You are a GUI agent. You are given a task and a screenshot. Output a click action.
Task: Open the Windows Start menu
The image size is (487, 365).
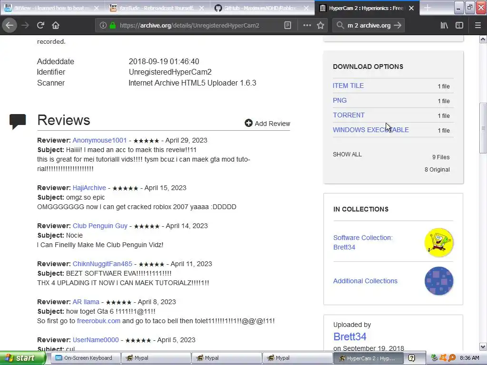click(23, 358)
